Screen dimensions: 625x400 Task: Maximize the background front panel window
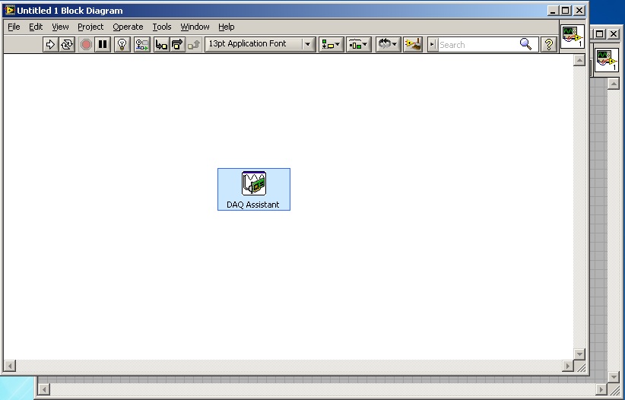click(x=600, y=34)
